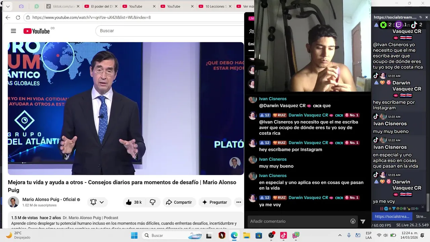Open the three-dot more actions menu

[x=239, y=202]
